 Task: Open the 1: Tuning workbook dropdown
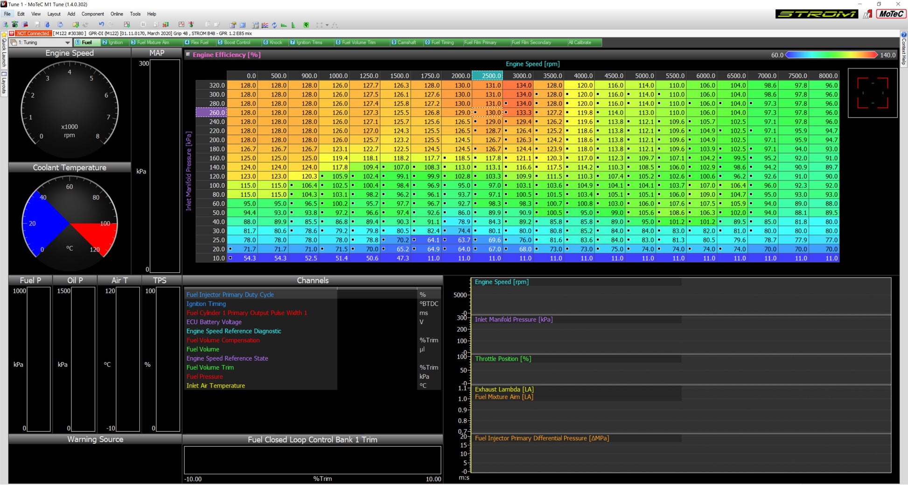[67, 42]
